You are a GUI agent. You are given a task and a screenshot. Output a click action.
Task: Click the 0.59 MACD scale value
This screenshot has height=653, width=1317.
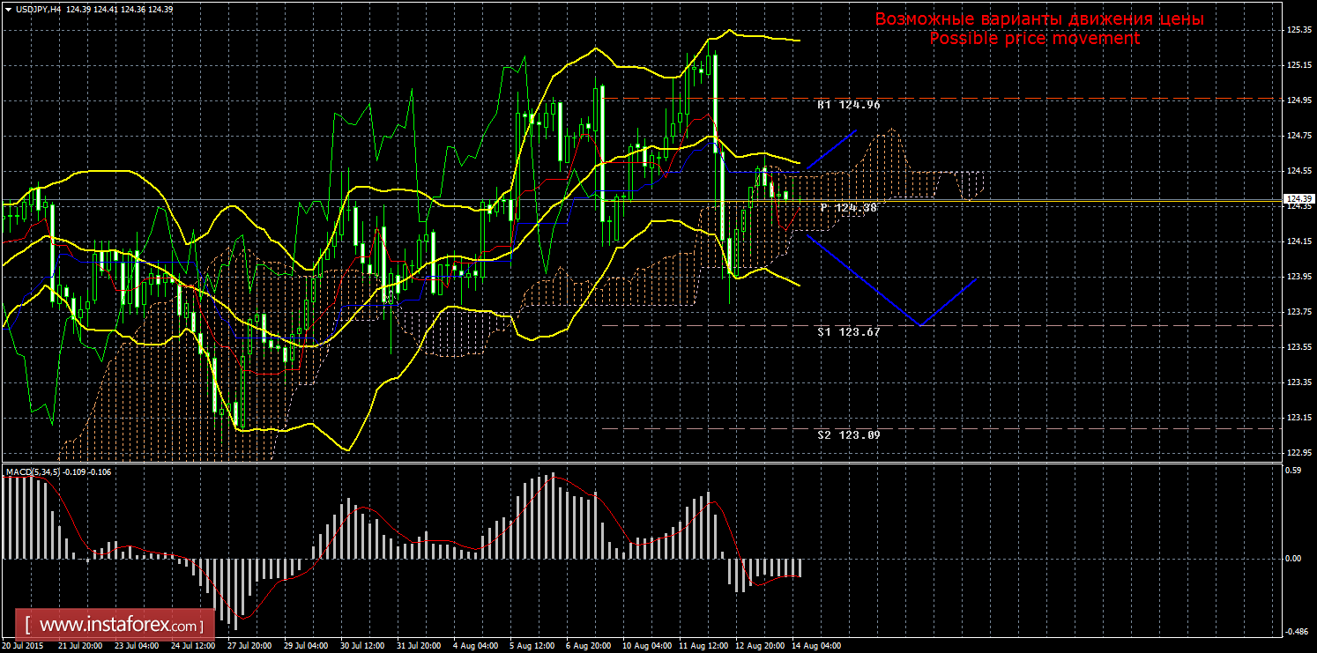point(1294,471)
